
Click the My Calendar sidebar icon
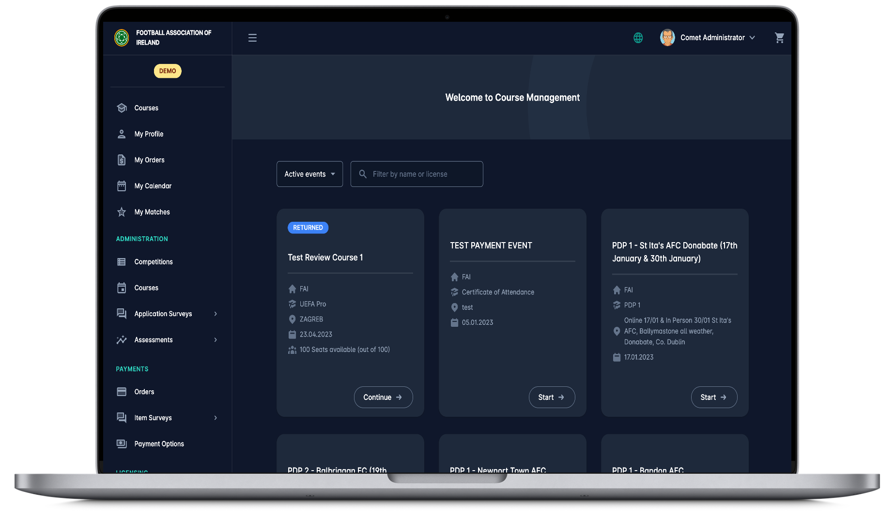pyautogui.click(x=122, y=186)
